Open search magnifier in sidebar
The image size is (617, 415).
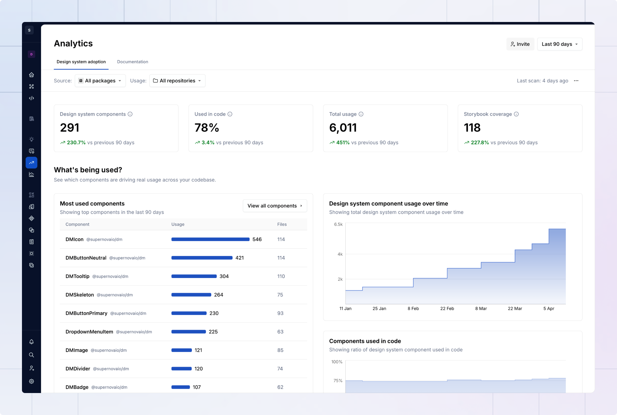31,355
